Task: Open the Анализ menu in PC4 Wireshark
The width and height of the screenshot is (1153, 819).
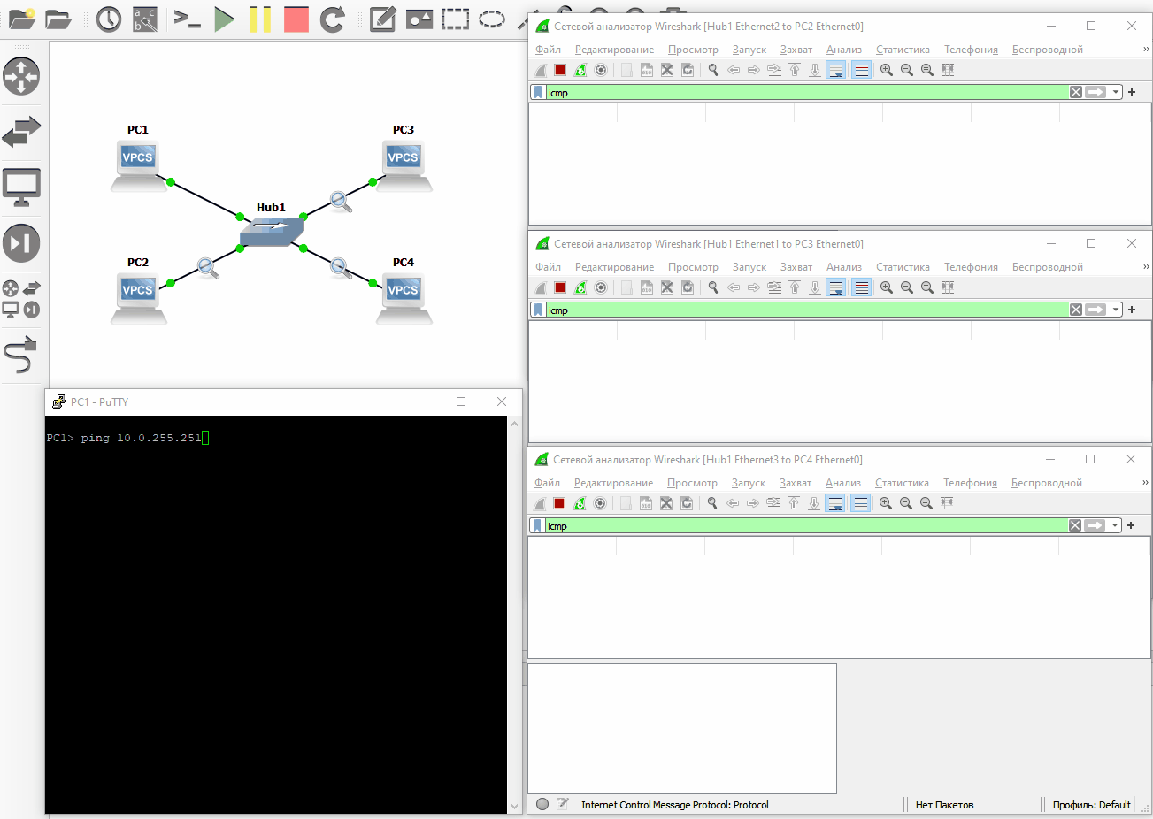Action: coord(842,483)
